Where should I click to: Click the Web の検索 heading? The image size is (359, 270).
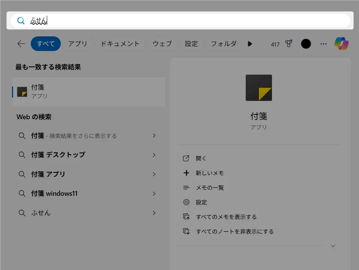[34, 117]
